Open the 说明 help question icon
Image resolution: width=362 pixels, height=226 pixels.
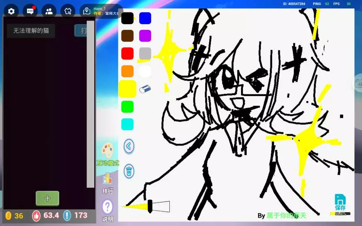pos(107,207)
